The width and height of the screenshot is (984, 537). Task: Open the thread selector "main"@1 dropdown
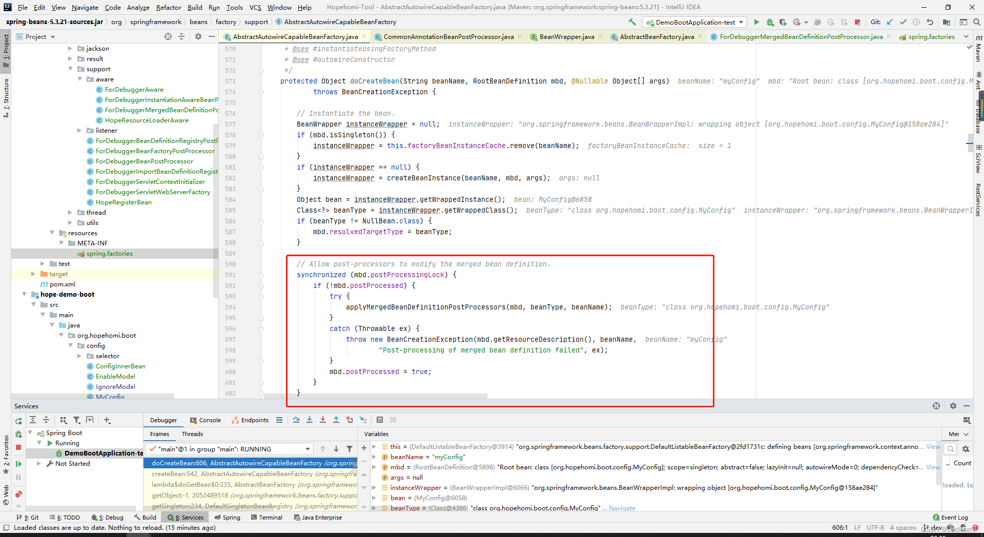229,449
